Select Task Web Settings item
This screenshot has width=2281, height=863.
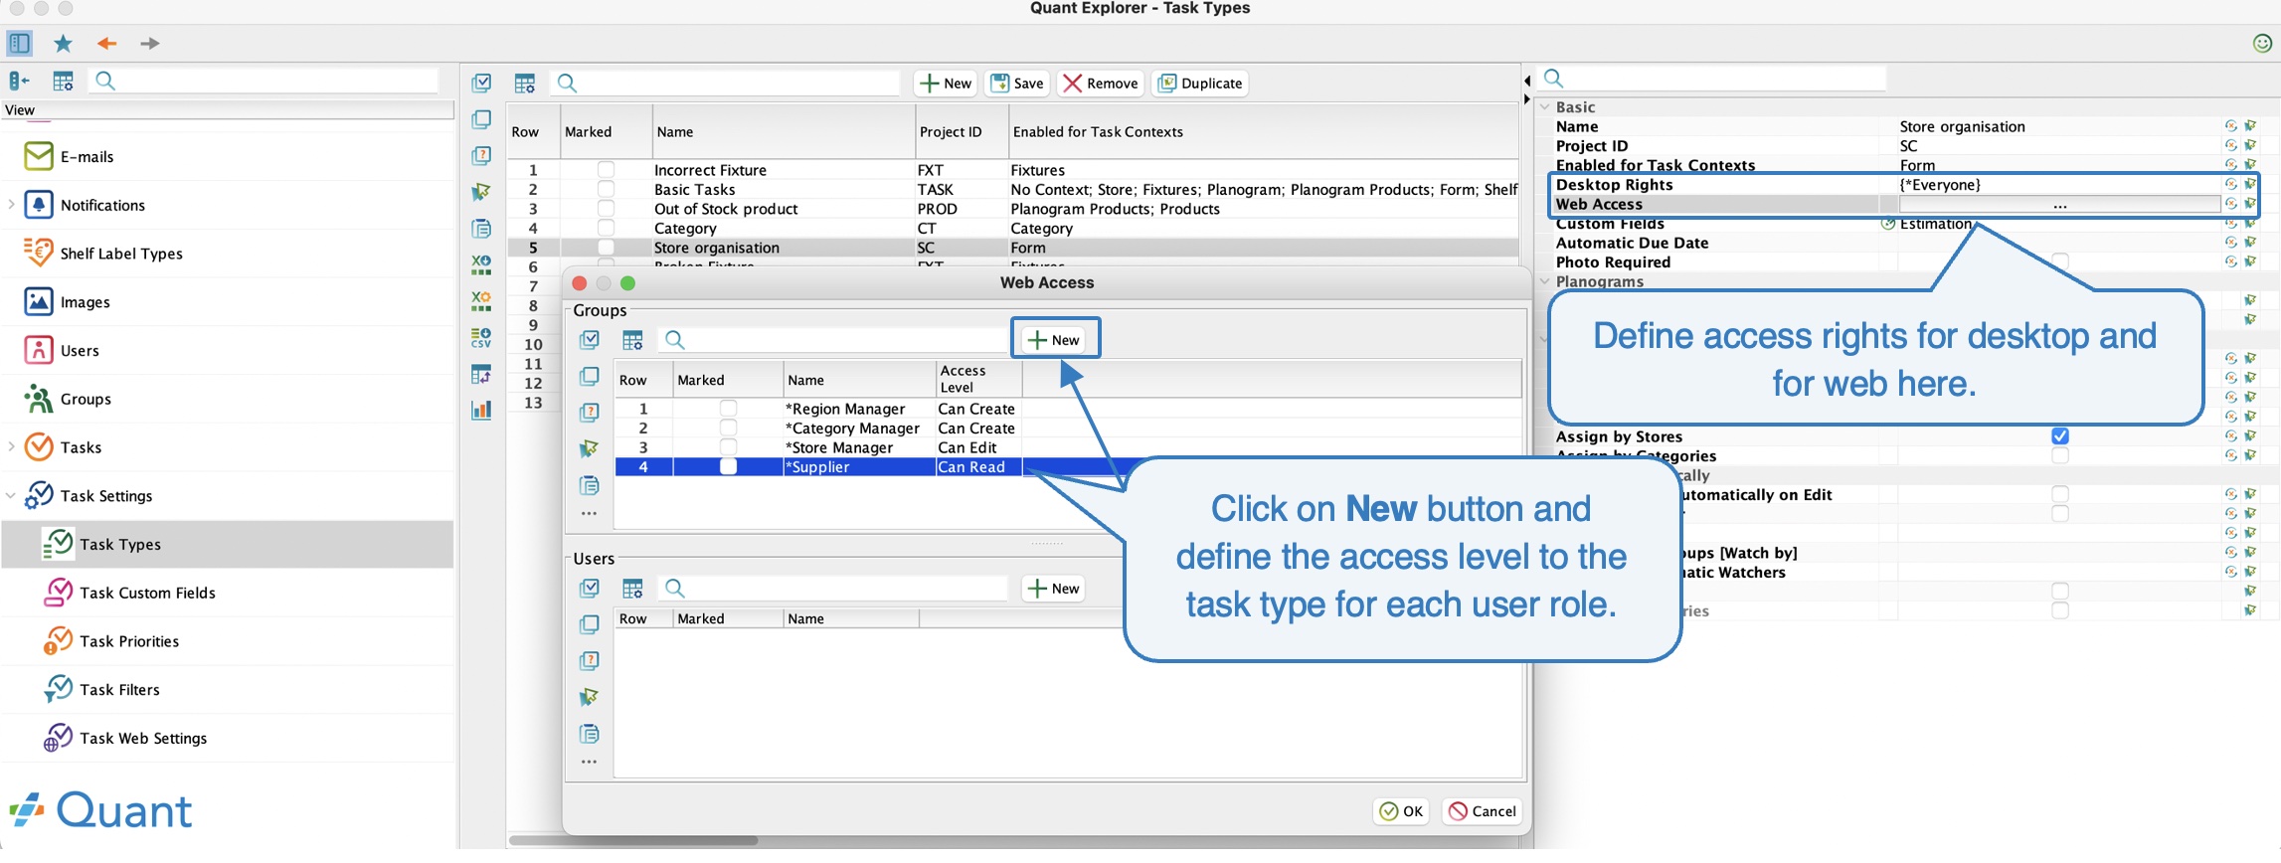click(x=143, y=738)
